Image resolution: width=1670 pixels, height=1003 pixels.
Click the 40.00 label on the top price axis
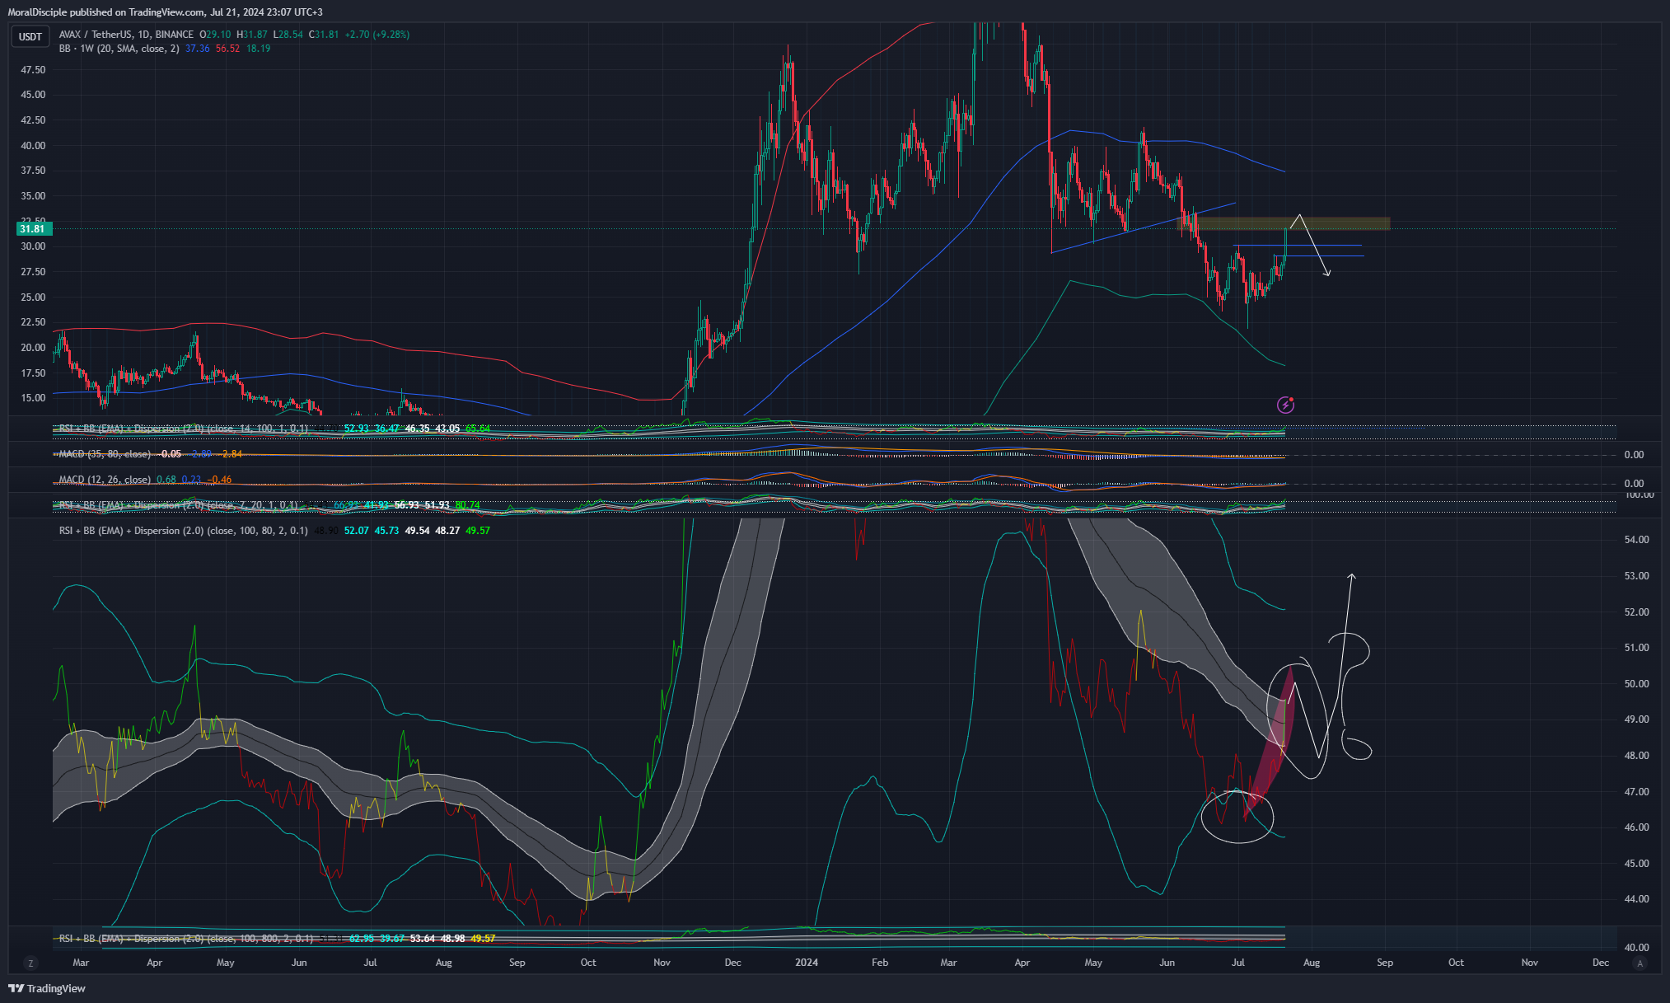[x=33, y=146]
